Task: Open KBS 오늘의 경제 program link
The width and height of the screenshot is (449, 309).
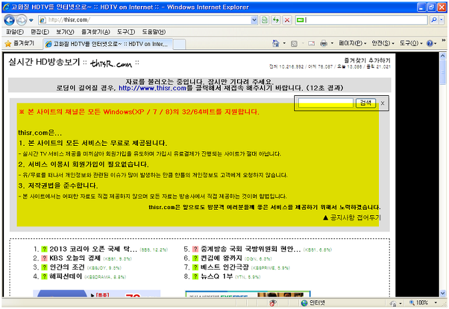Action: point(75,258)
